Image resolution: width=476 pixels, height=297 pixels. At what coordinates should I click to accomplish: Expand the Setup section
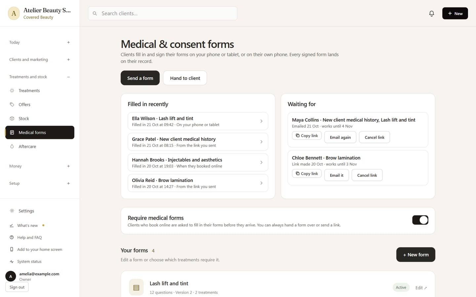point(40,183)
